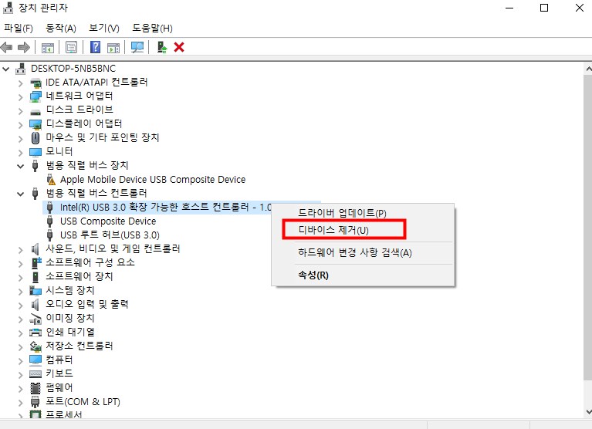Open the 보기(V) menu

104,29
